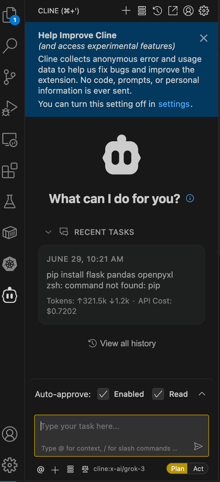Collapse the auto-approve settings panel
The width and height of the screenshot is (220, 482).
pyautogui.click(x=202, y=394)
